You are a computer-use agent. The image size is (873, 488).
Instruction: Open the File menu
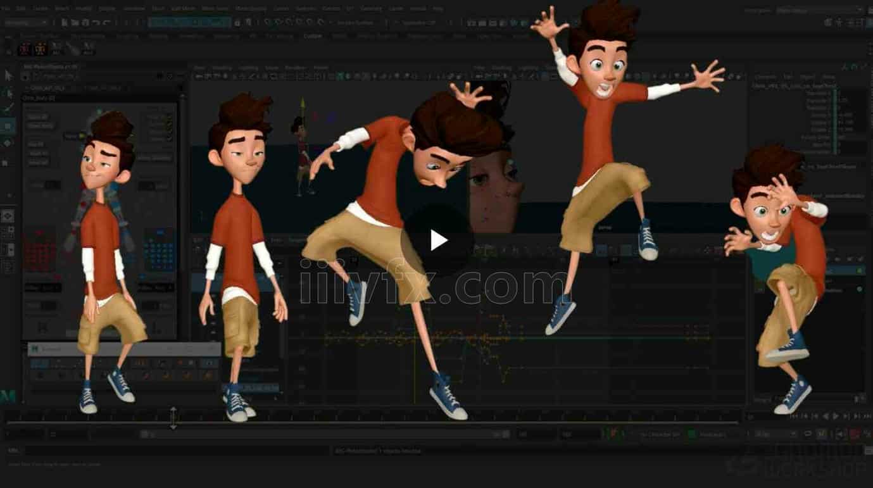(x=6, y=9)
